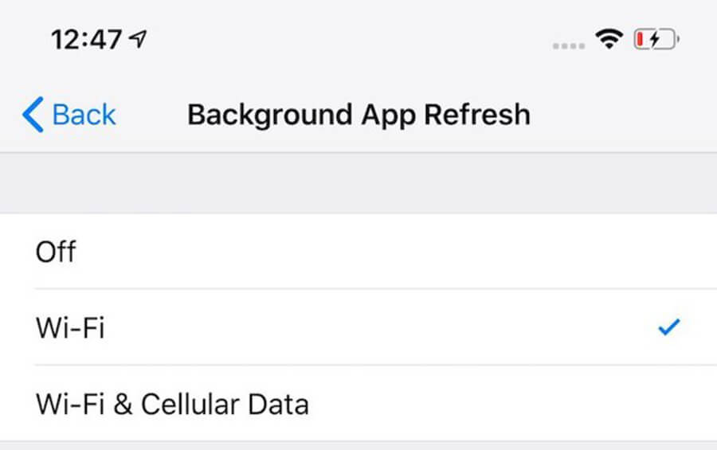The width and height of the screenshot is (717, 450).
Task: Click the blue checkmark beside Wi-Fi
Action: click(669, 327)
